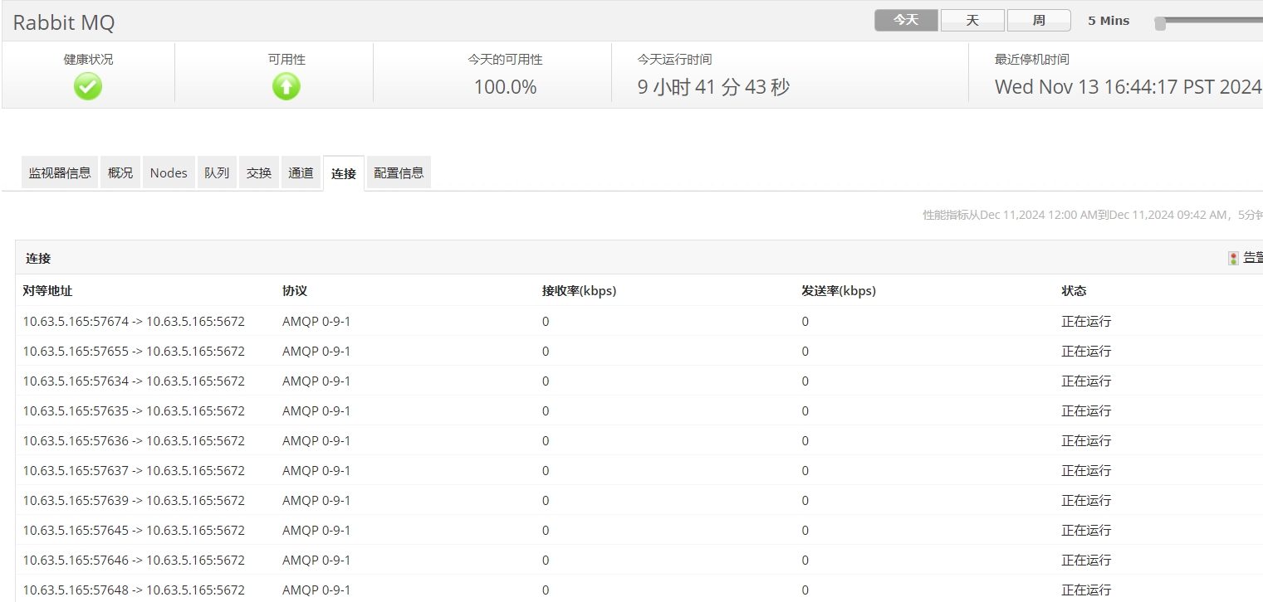
Task: Switch to the 监视器信息 tab
Action: click(60, 172)
